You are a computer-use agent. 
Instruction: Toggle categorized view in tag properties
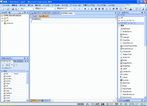click(3, 65)
